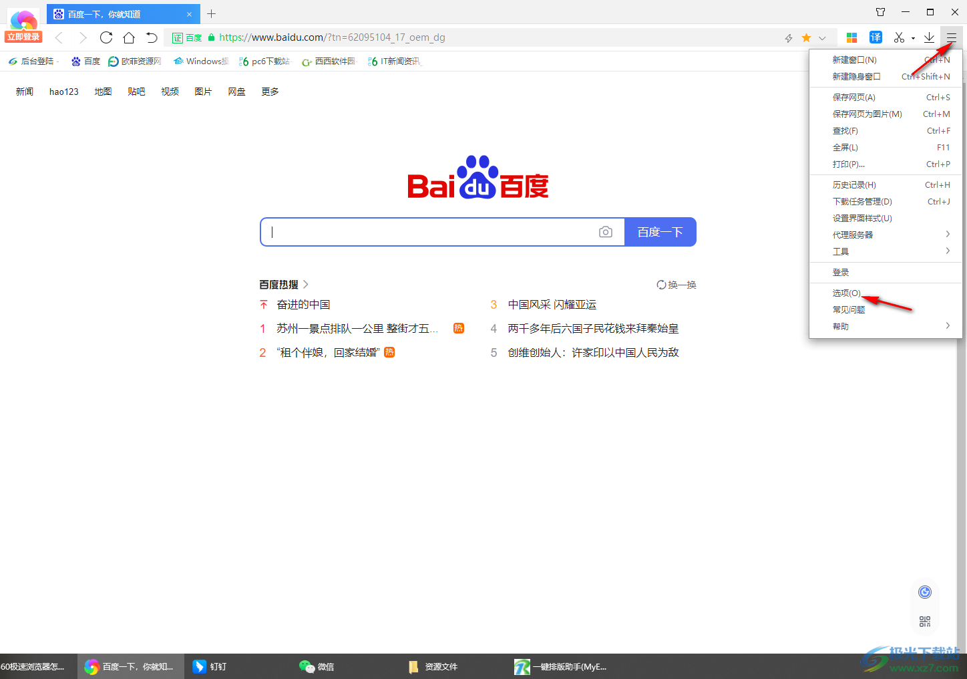
Task: Click the browser back arrow
Action: point(59,37)
